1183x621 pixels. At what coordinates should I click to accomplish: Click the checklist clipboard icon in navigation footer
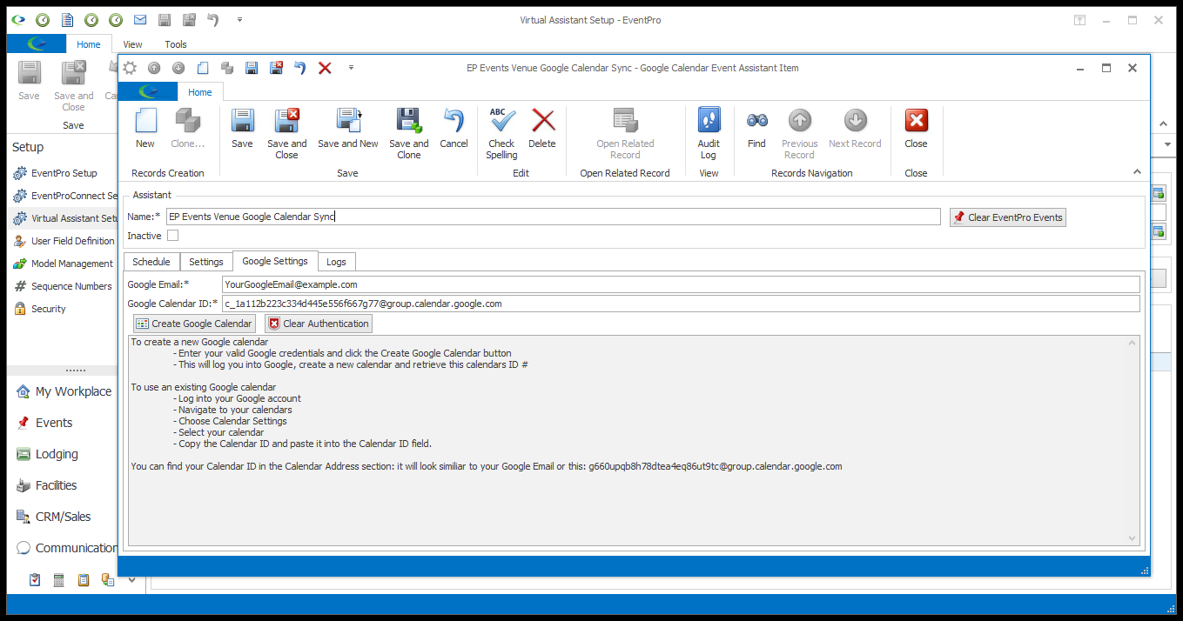35,580
